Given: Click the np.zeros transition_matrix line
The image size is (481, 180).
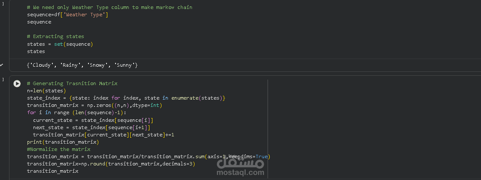Looking at the screenshot, I should 94,106.
